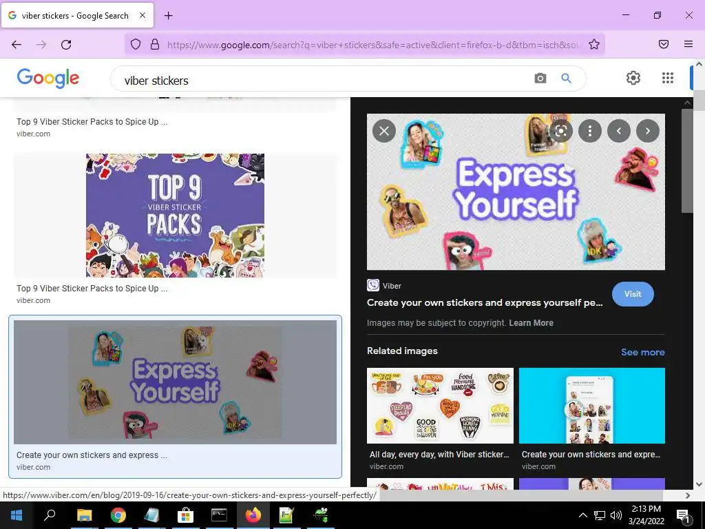
Task: Click the preview panel vertical scrollbar
Action: pos(686,160)
